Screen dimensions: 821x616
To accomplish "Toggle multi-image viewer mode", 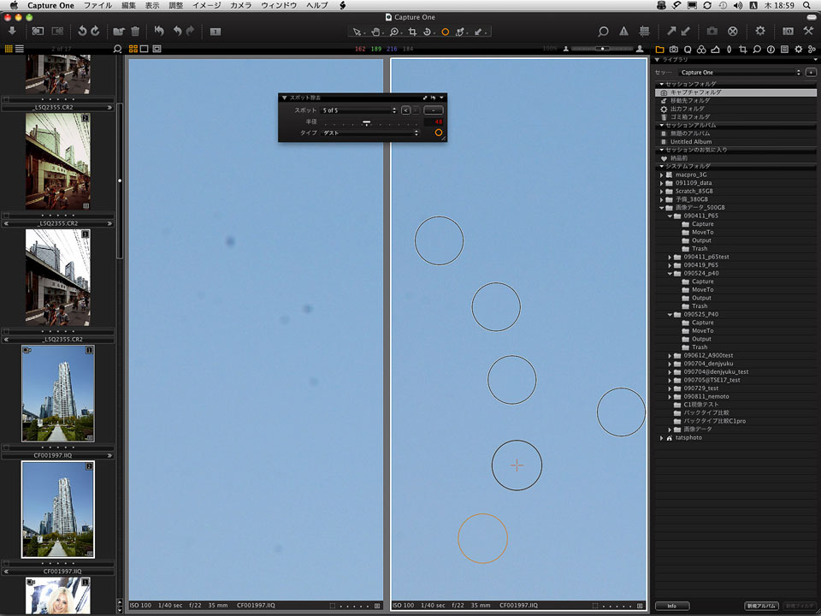I will point(133,49).
